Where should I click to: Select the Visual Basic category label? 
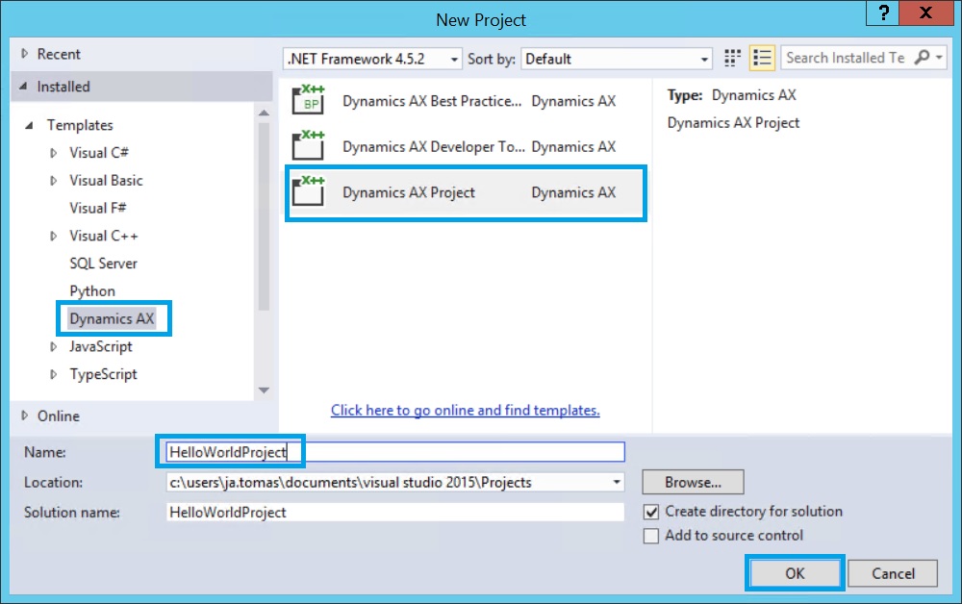(x=106, y=180)
